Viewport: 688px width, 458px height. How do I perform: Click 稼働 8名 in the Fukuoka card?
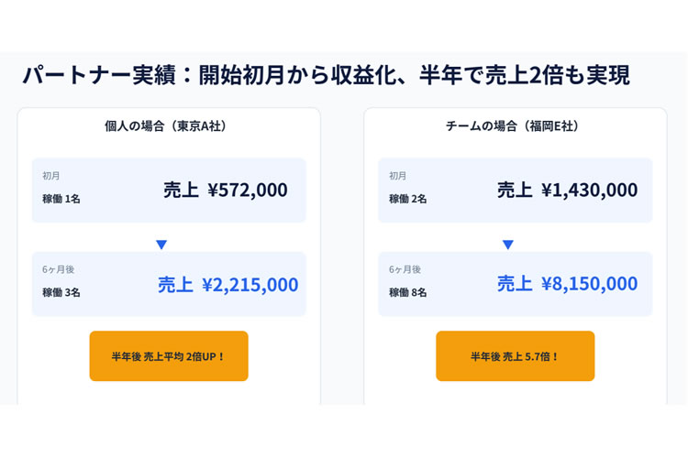click(x=407, y=292)
